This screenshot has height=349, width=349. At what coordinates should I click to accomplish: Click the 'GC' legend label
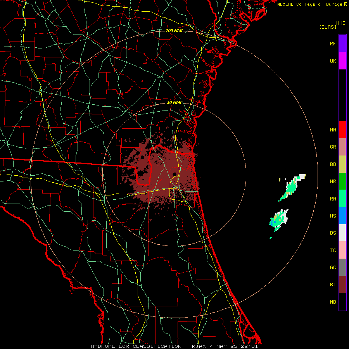[x=333, y=268]
